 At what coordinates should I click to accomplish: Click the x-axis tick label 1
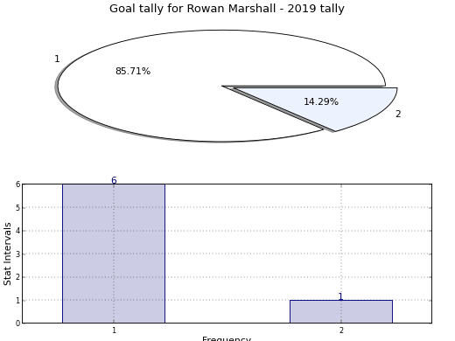click(114, 331)
